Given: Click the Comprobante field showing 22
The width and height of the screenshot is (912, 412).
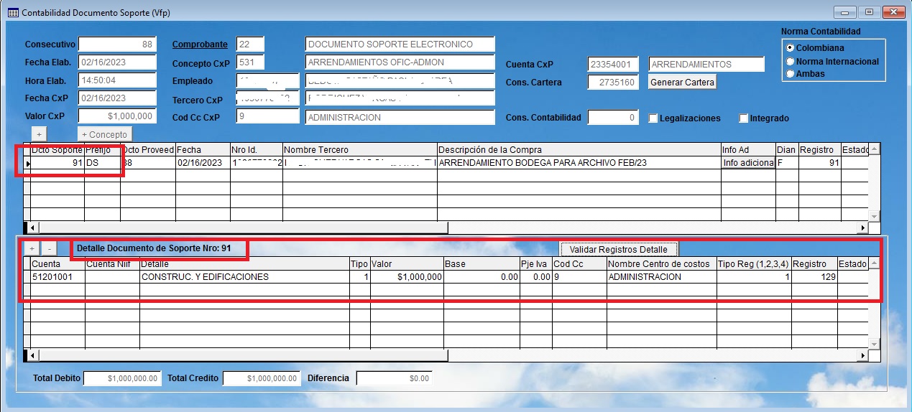Looking at the screenshot, I should point(250,45).
